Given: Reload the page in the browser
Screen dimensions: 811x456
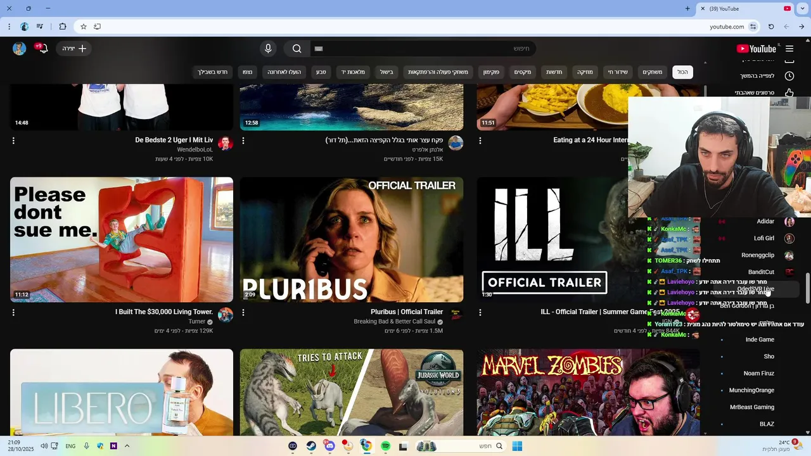Looking at the screenshot, I should pos(771,27).
